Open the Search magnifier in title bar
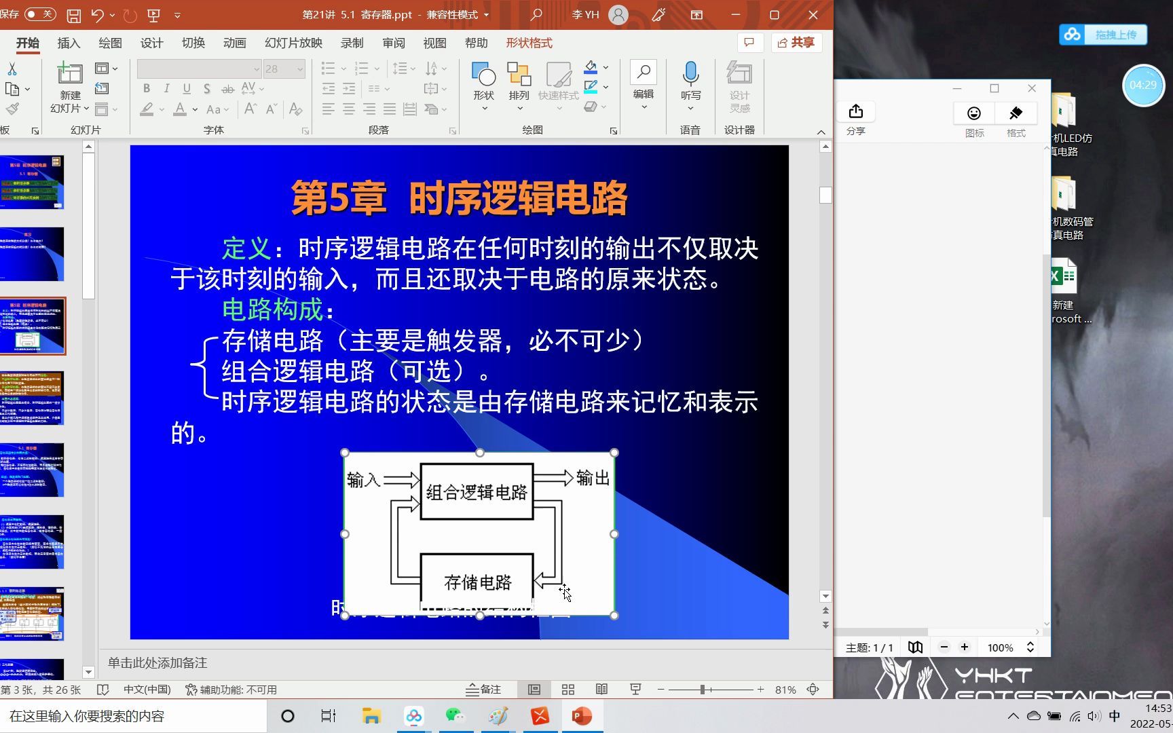Viewport: 1173px width, 733px height. pyautogui.click(x=536, y=14)
